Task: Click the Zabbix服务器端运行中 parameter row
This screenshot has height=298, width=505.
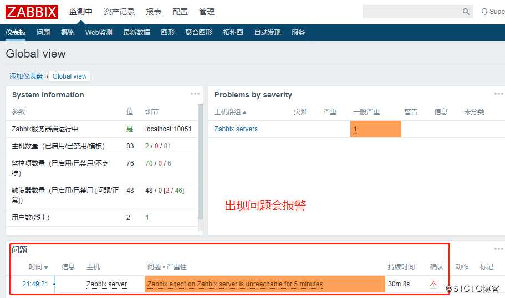Action: tap(102, 129)
